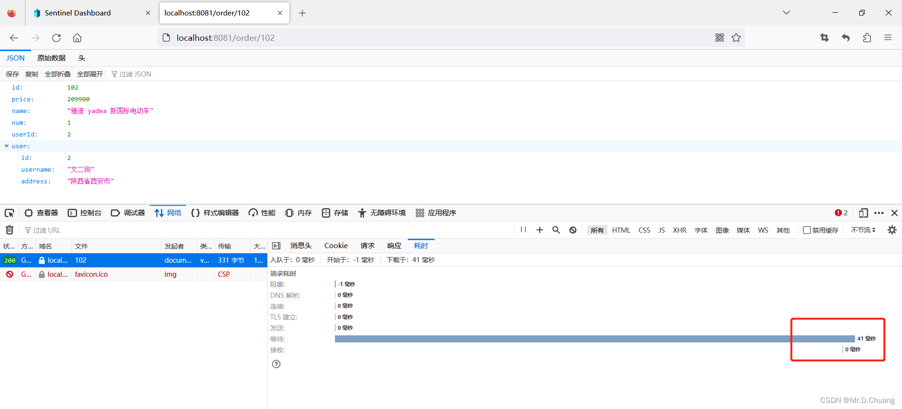
Task: Sort requests by transferred column header
Action: coord(233,246)
